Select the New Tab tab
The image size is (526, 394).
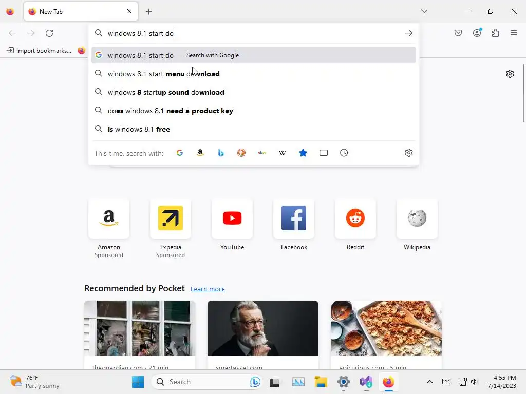pyautogui.click(x=81, y=11)
